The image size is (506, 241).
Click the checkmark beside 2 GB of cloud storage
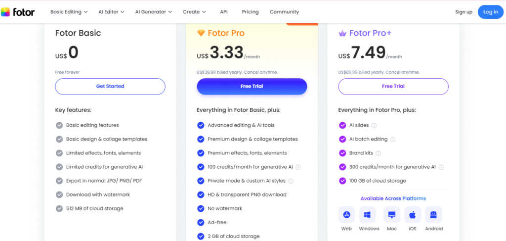[201, 237]
